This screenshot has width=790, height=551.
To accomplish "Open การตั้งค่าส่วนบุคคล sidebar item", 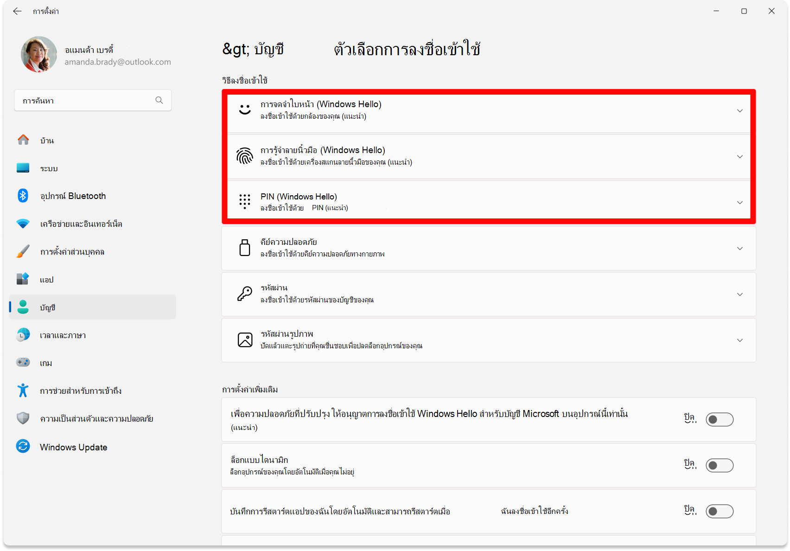I will (x=93, y=251).
